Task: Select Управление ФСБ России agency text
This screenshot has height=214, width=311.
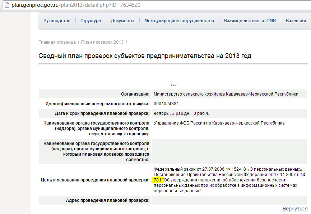Action: pos(219,123)
